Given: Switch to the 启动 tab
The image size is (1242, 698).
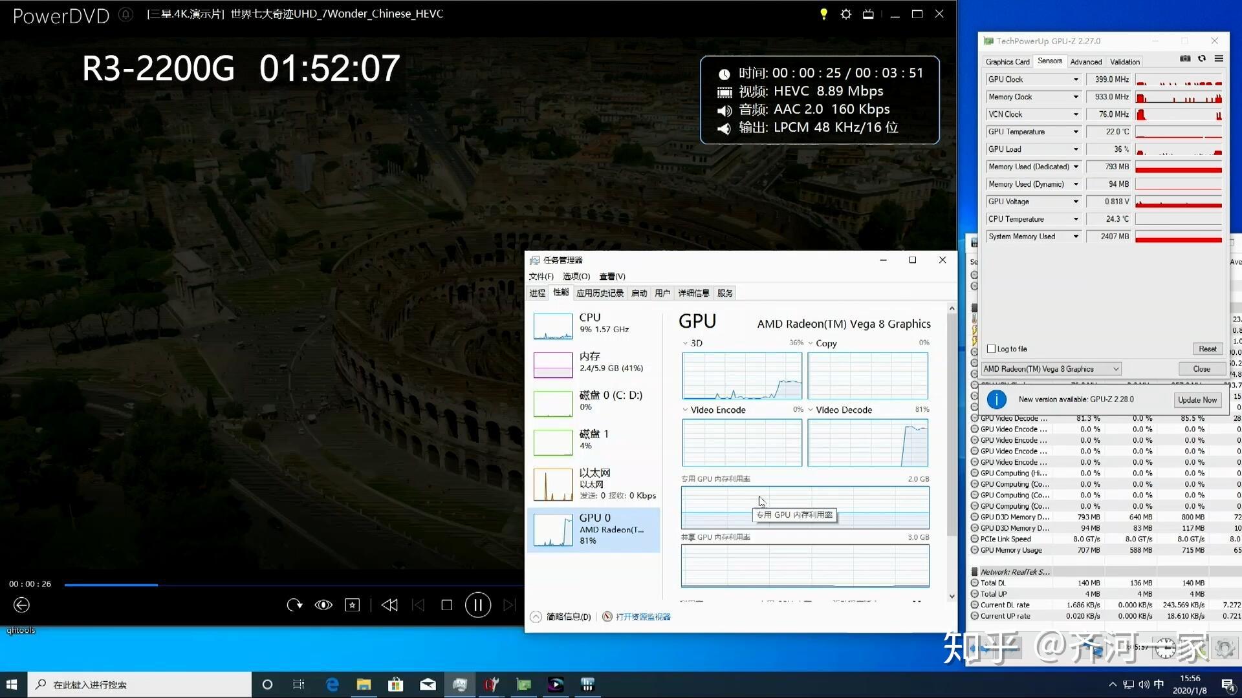Looking at the screenshot, I should tap(639, 293).
